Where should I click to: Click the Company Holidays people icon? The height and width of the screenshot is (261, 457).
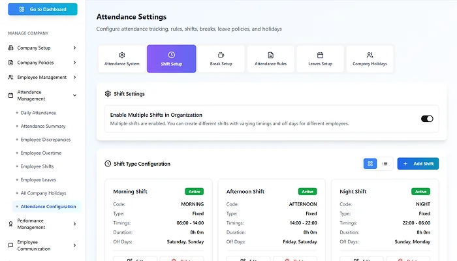(370, 55)
